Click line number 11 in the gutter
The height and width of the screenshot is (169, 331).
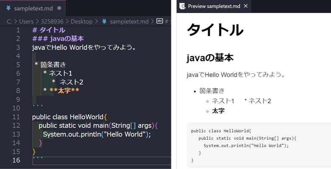pyautogui.click(x=16, y=117)
